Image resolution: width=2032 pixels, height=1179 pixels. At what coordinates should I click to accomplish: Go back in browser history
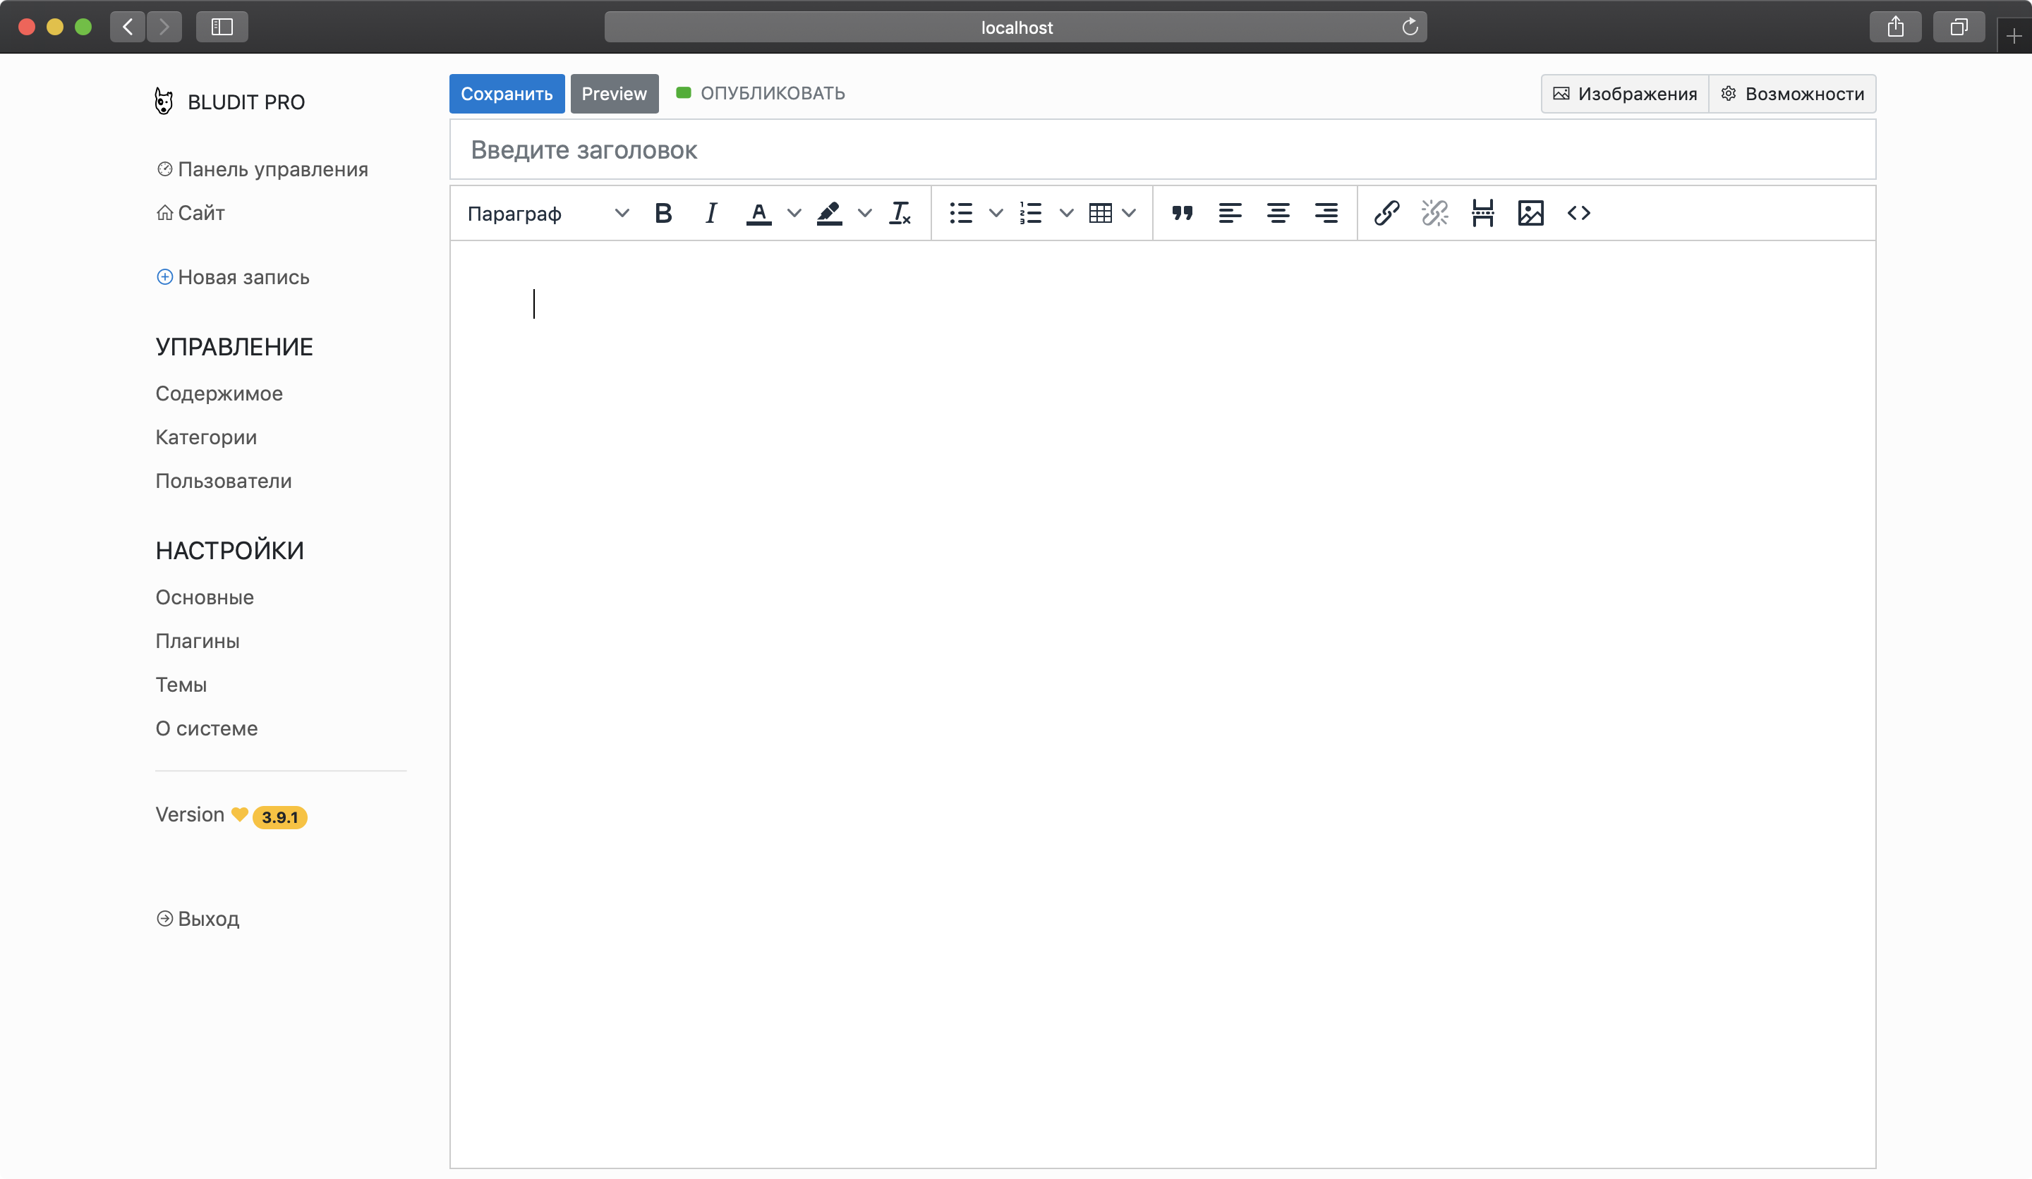click(x=128, y=27)
